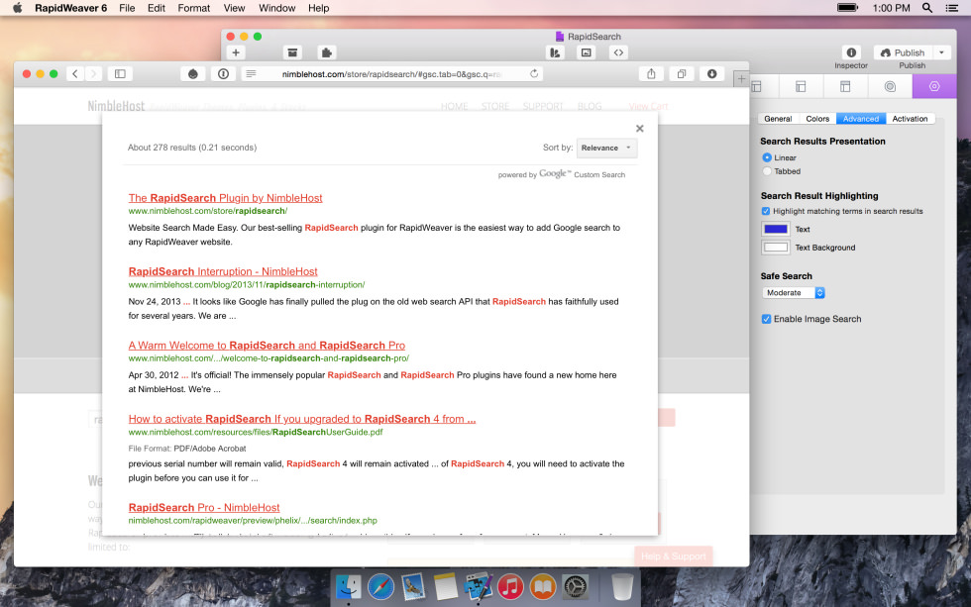
Task: Close the search results overlay
Action: click(640, 128)
